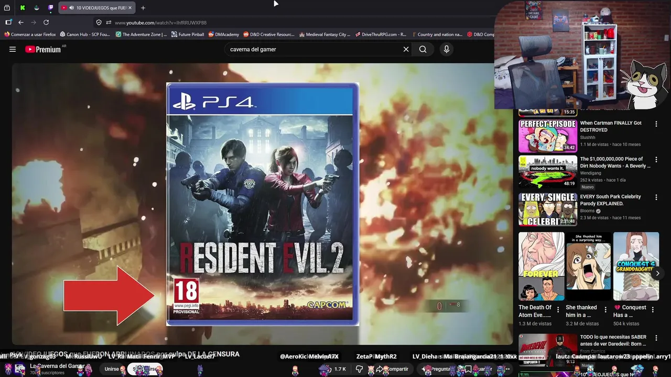Open options menu for 'She thanked him in a' short
The height and width of the screenshot is (377, 671).
605,309
